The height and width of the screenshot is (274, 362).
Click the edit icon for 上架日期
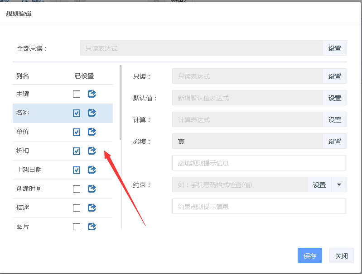point(92,170)
